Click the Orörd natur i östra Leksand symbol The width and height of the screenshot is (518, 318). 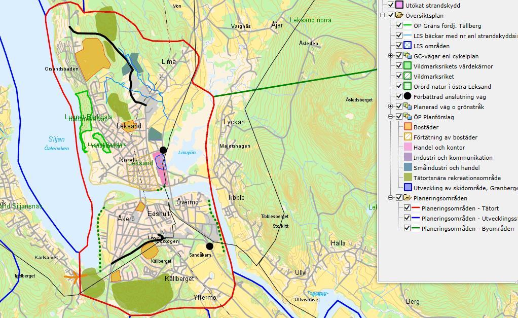[408, 86]
